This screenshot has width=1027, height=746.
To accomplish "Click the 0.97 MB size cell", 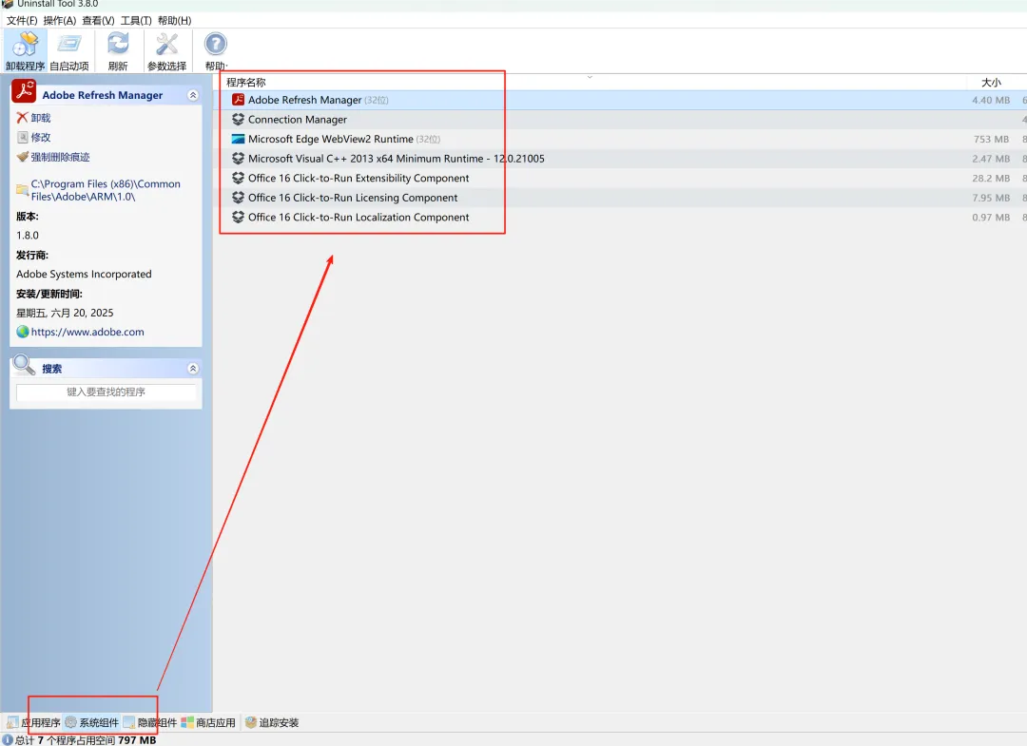I will 990,218.
